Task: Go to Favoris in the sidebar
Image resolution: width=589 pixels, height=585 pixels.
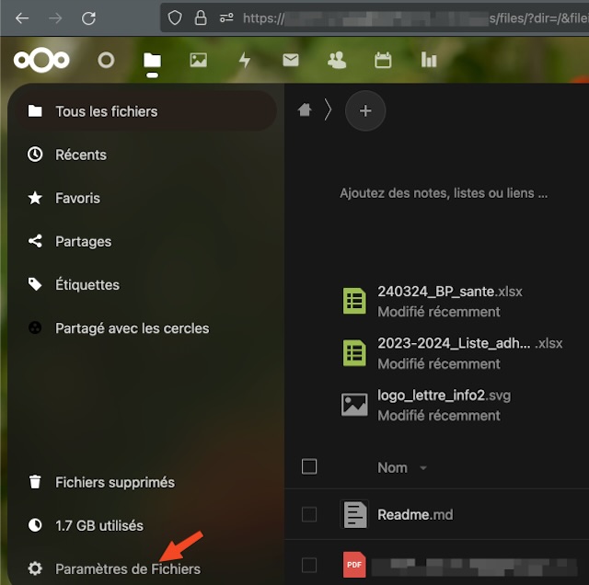Action: point(77,198)
